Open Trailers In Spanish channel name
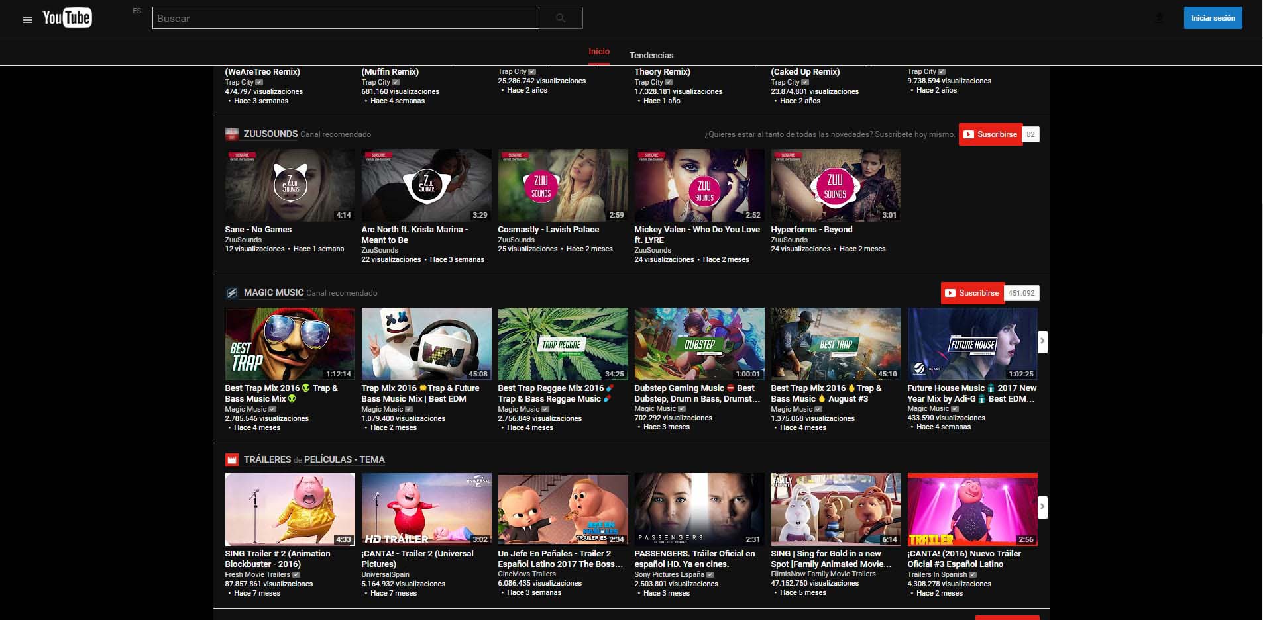This screenshot has height=620, width=1263. tap(937, 574)
